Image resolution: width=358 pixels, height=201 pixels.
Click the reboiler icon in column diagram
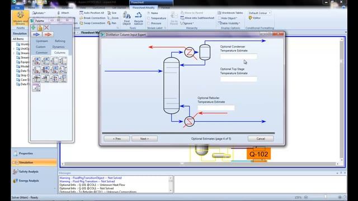click(189, 121)
